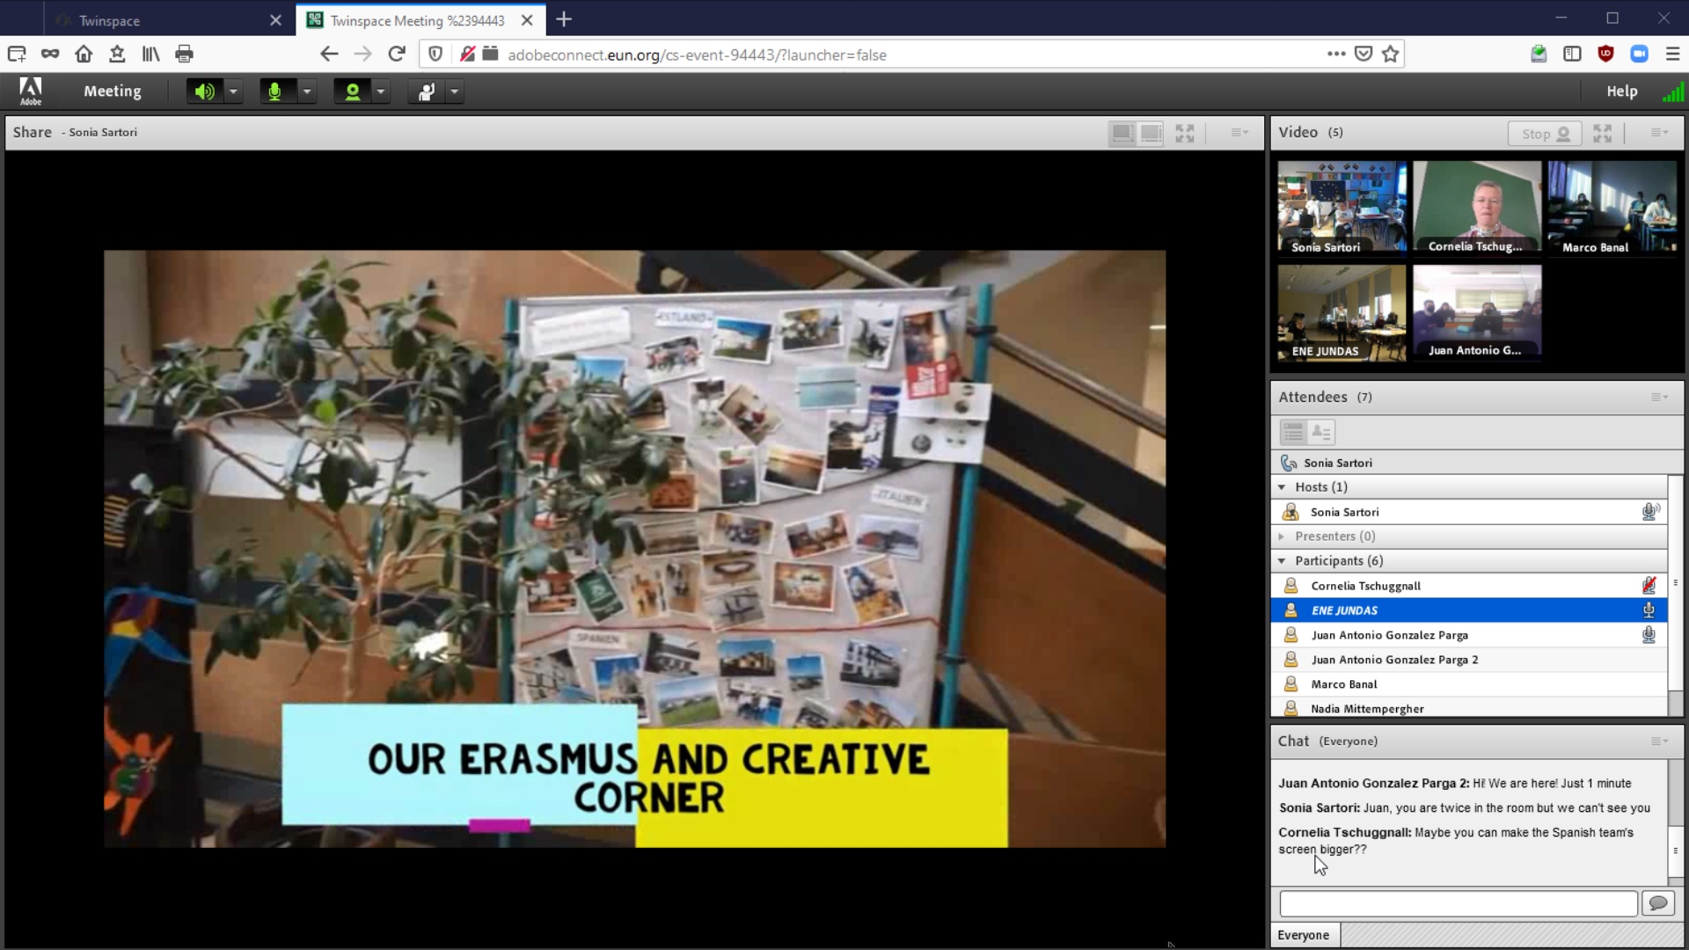1689x950 pixels.
Task: Collapse the Hosts (1) group
Action: pyautogui.click(x=1282, y=487)
